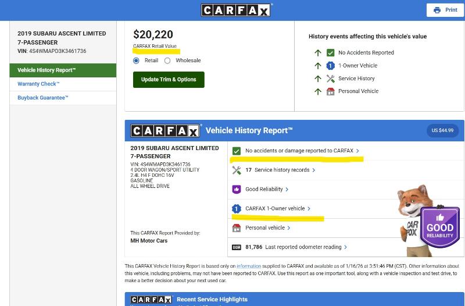Open the Warranty Check sidebar item
The height and width of the screenshot is (306, 465).
click(x=38, y=84)
